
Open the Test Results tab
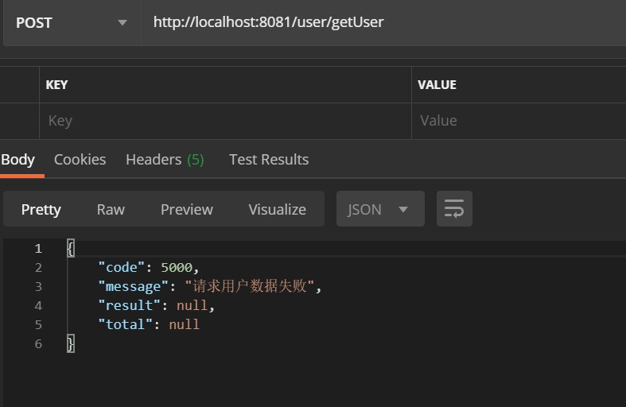(269, 160)
